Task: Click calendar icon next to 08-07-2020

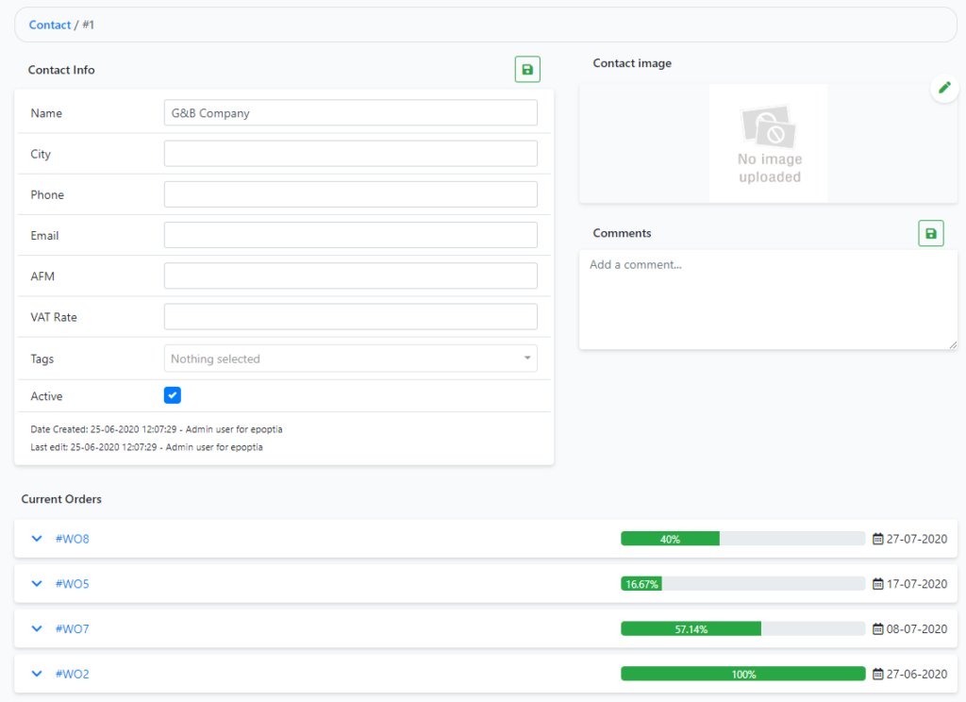Action: pos(878,629)
